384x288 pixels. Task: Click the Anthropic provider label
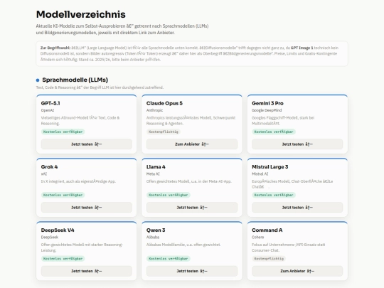(x=154, y=110)
